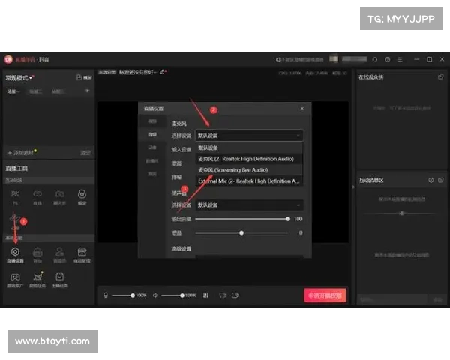Pop out the 在线观众榜 panel
450x360 pixels.
point(441,77)
